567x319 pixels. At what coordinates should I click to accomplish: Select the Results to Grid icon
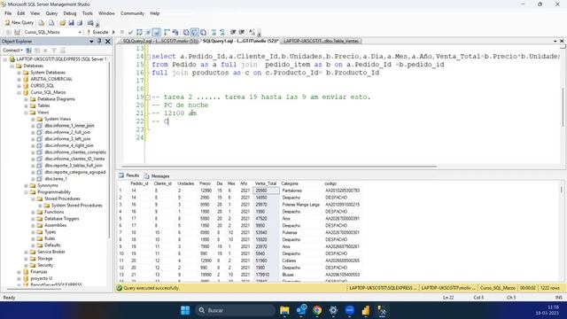[x=195, y=32]
